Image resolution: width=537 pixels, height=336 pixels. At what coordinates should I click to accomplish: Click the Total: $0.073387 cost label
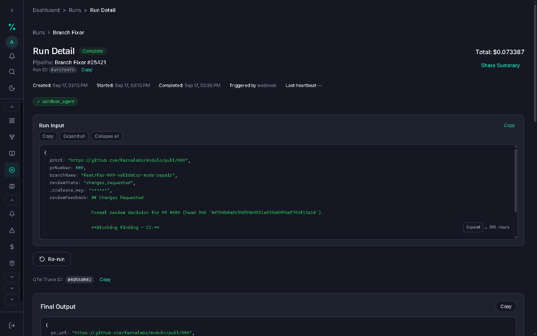(x=500, y=52)
